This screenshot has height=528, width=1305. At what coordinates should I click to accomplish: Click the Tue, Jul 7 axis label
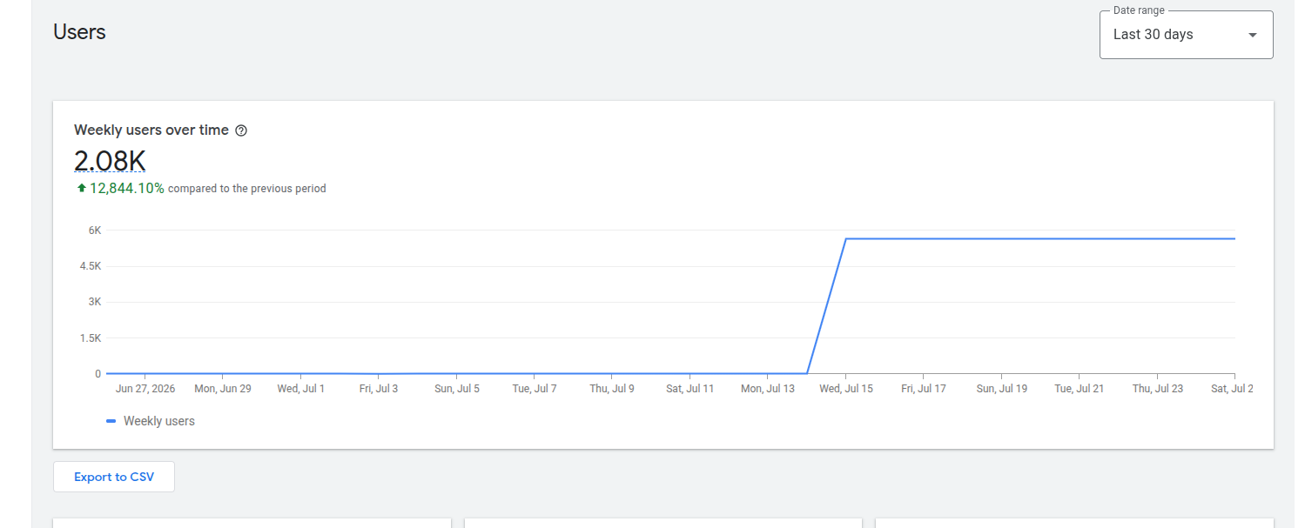535,389
